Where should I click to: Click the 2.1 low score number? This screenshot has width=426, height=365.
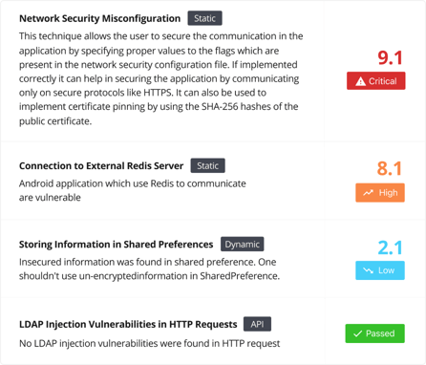click(x=390, y=247)
